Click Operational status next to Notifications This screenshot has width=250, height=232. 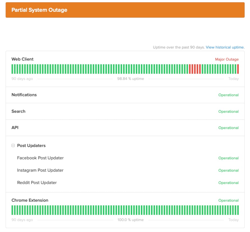(x=228, y=95)
